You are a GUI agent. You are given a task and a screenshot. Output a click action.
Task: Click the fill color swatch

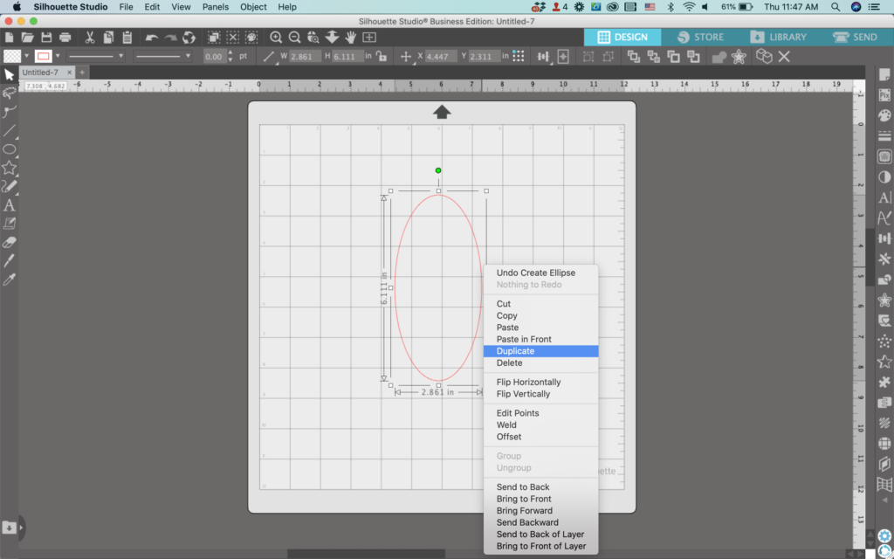click(x=12, y=56)
